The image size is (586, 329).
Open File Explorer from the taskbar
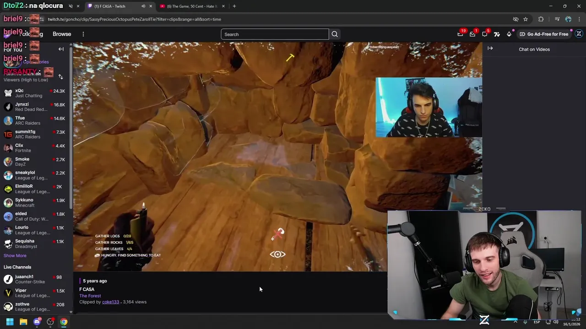point(23,322)
